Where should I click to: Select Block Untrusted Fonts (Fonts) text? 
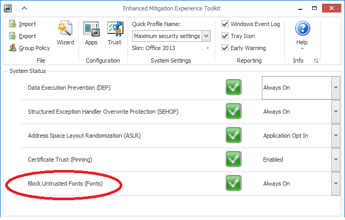[65, 184]
